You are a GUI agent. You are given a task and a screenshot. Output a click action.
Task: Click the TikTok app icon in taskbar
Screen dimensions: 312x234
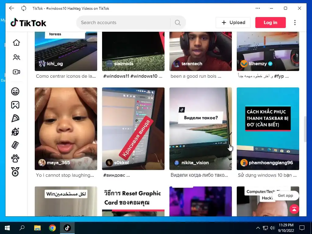pos(67,228)
